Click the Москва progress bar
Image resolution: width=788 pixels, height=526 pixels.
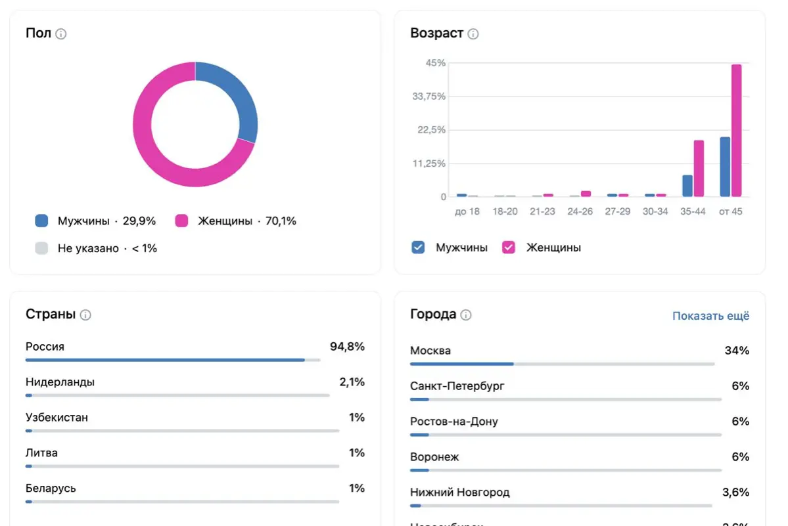(563, 364)
